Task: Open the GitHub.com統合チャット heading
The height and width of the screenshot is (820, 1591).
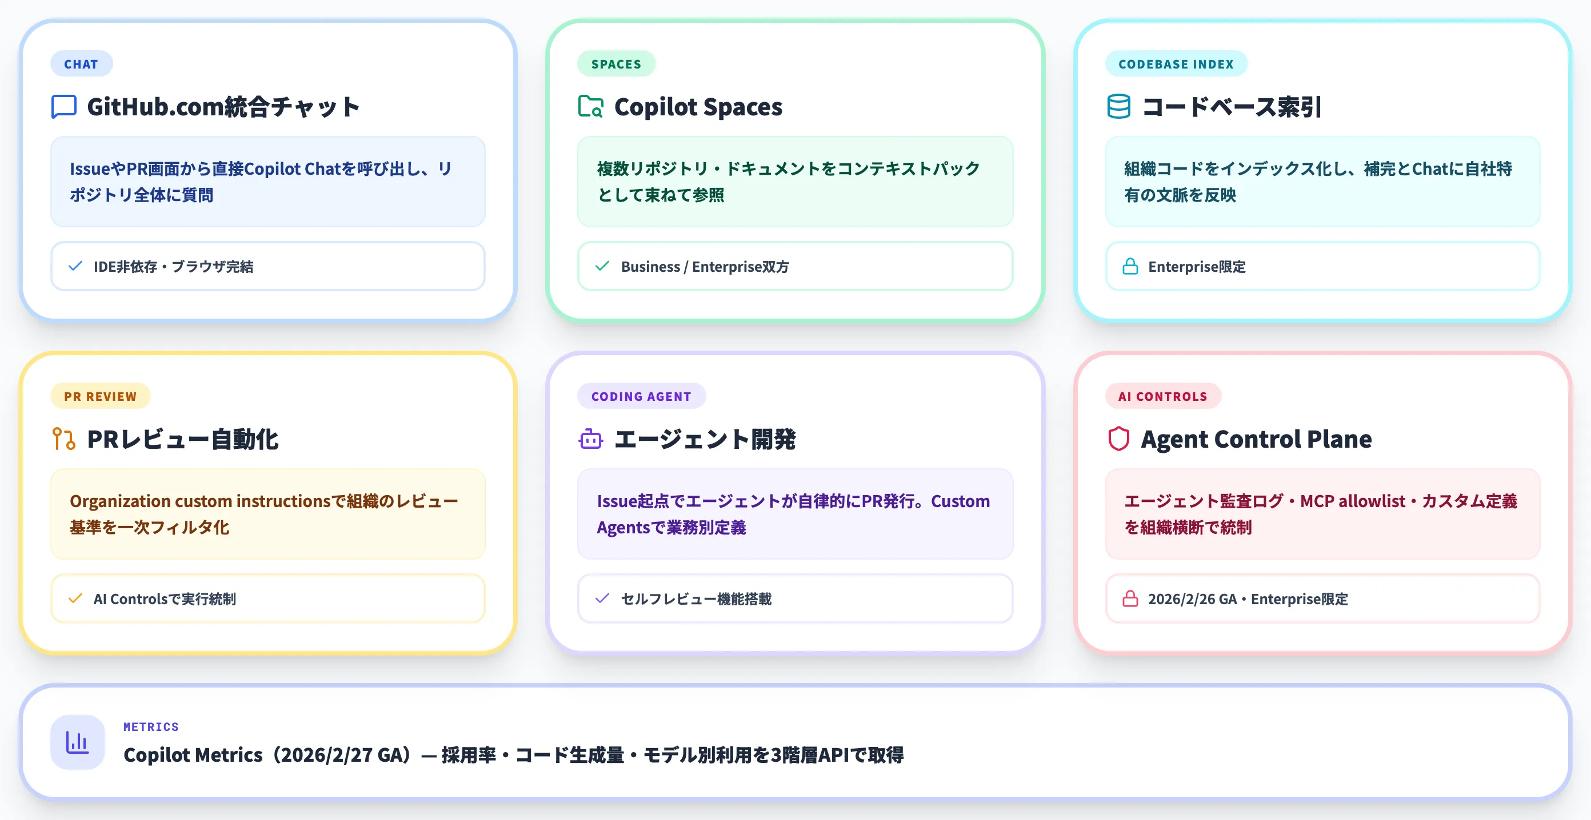Action: [223, 107]
